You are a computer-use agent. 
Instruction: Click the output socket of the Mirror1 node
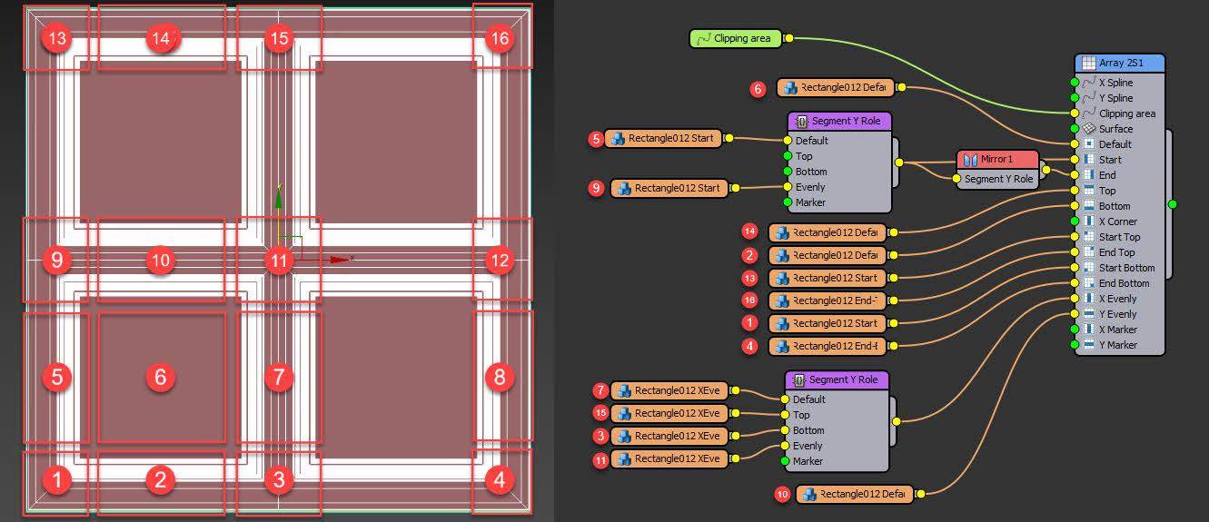point(1045,170)
